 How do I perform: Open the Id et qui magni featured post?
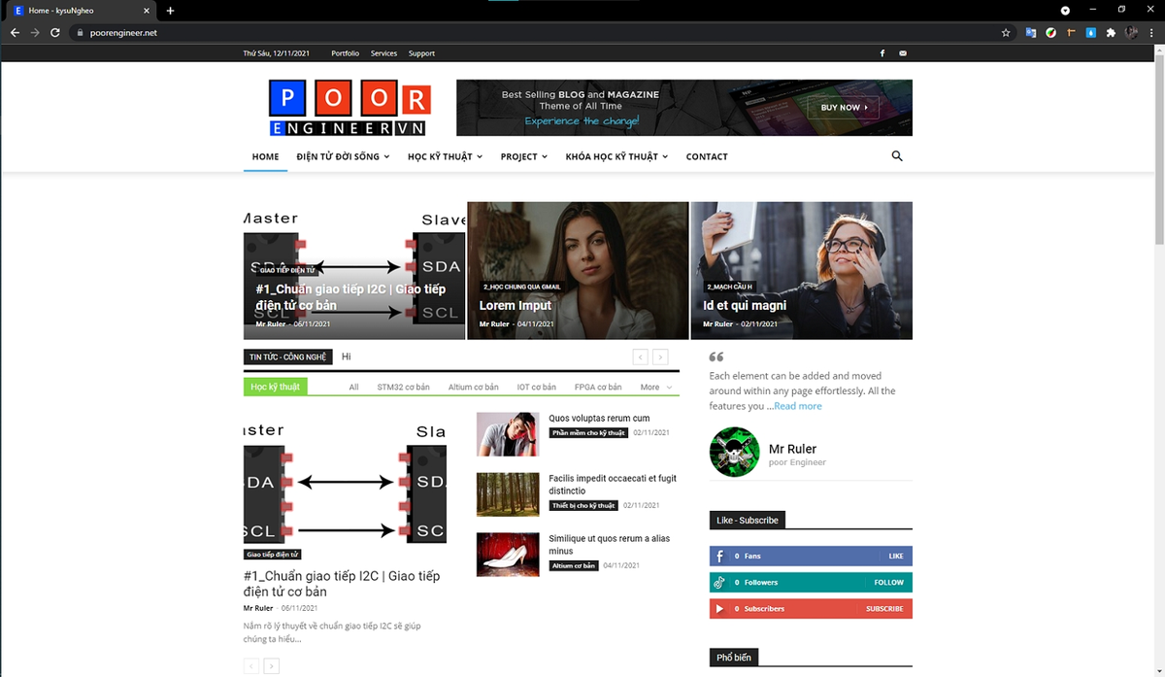click(745, 305)
